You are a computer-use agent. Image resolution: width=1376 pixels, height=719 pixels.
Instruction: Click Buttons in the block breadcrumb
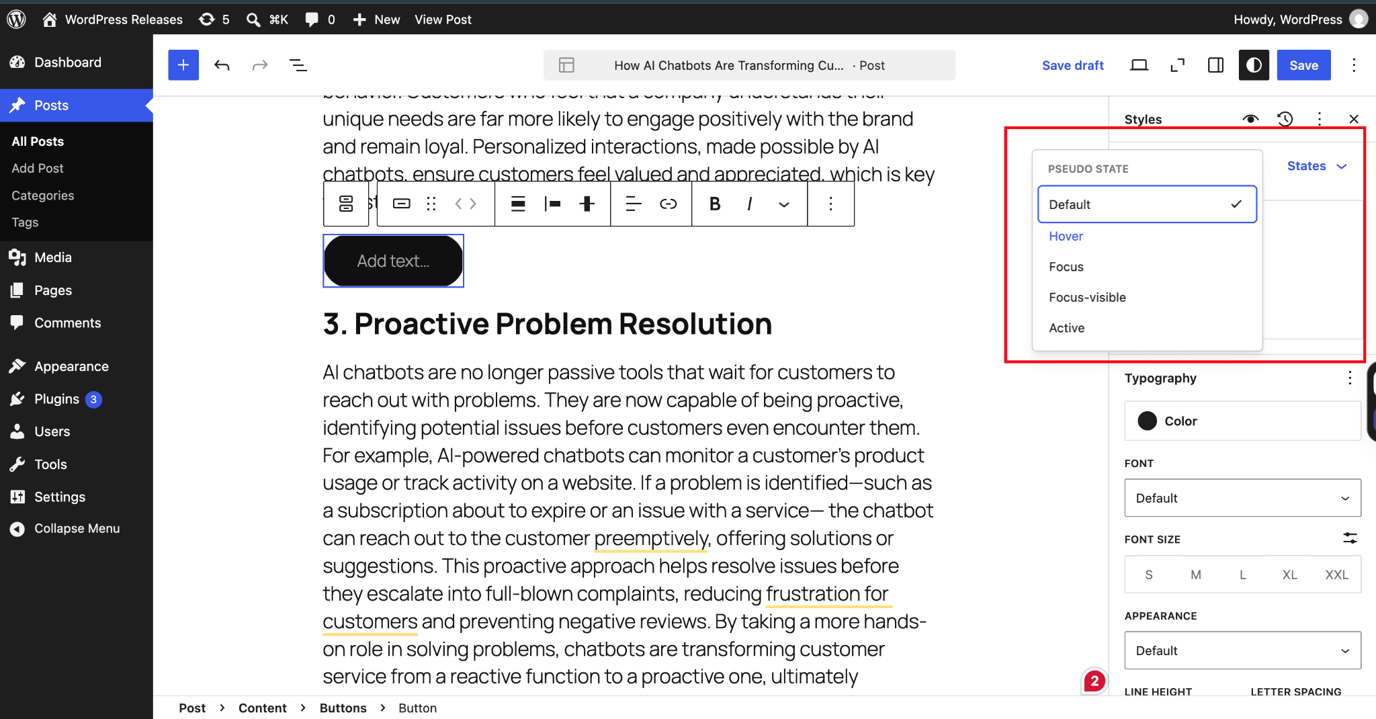pos(343,708)
